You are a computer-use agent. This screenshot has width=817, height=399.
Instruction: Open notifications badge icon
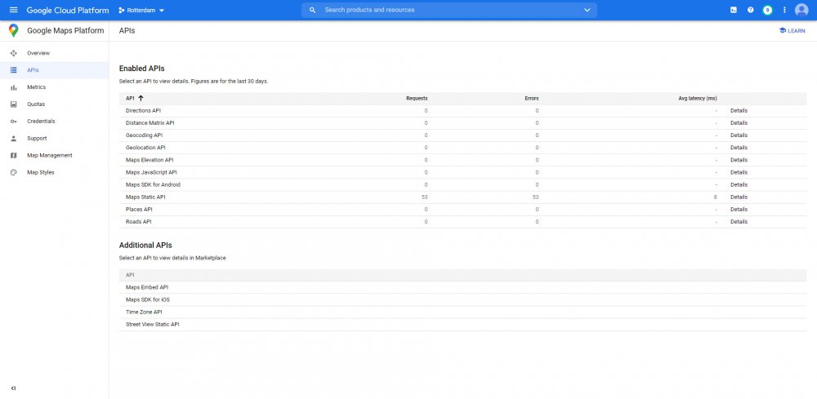(x=767, y=10)
